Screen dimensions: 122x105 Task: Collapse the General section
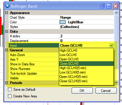point(6,50)
